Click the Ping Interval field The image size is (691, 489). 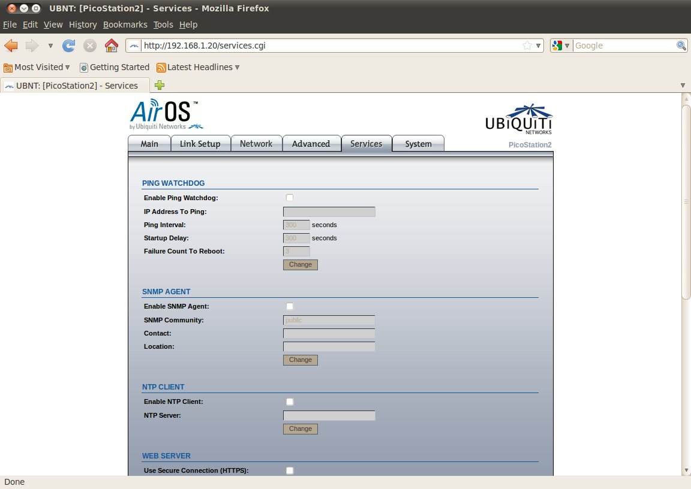296,225
